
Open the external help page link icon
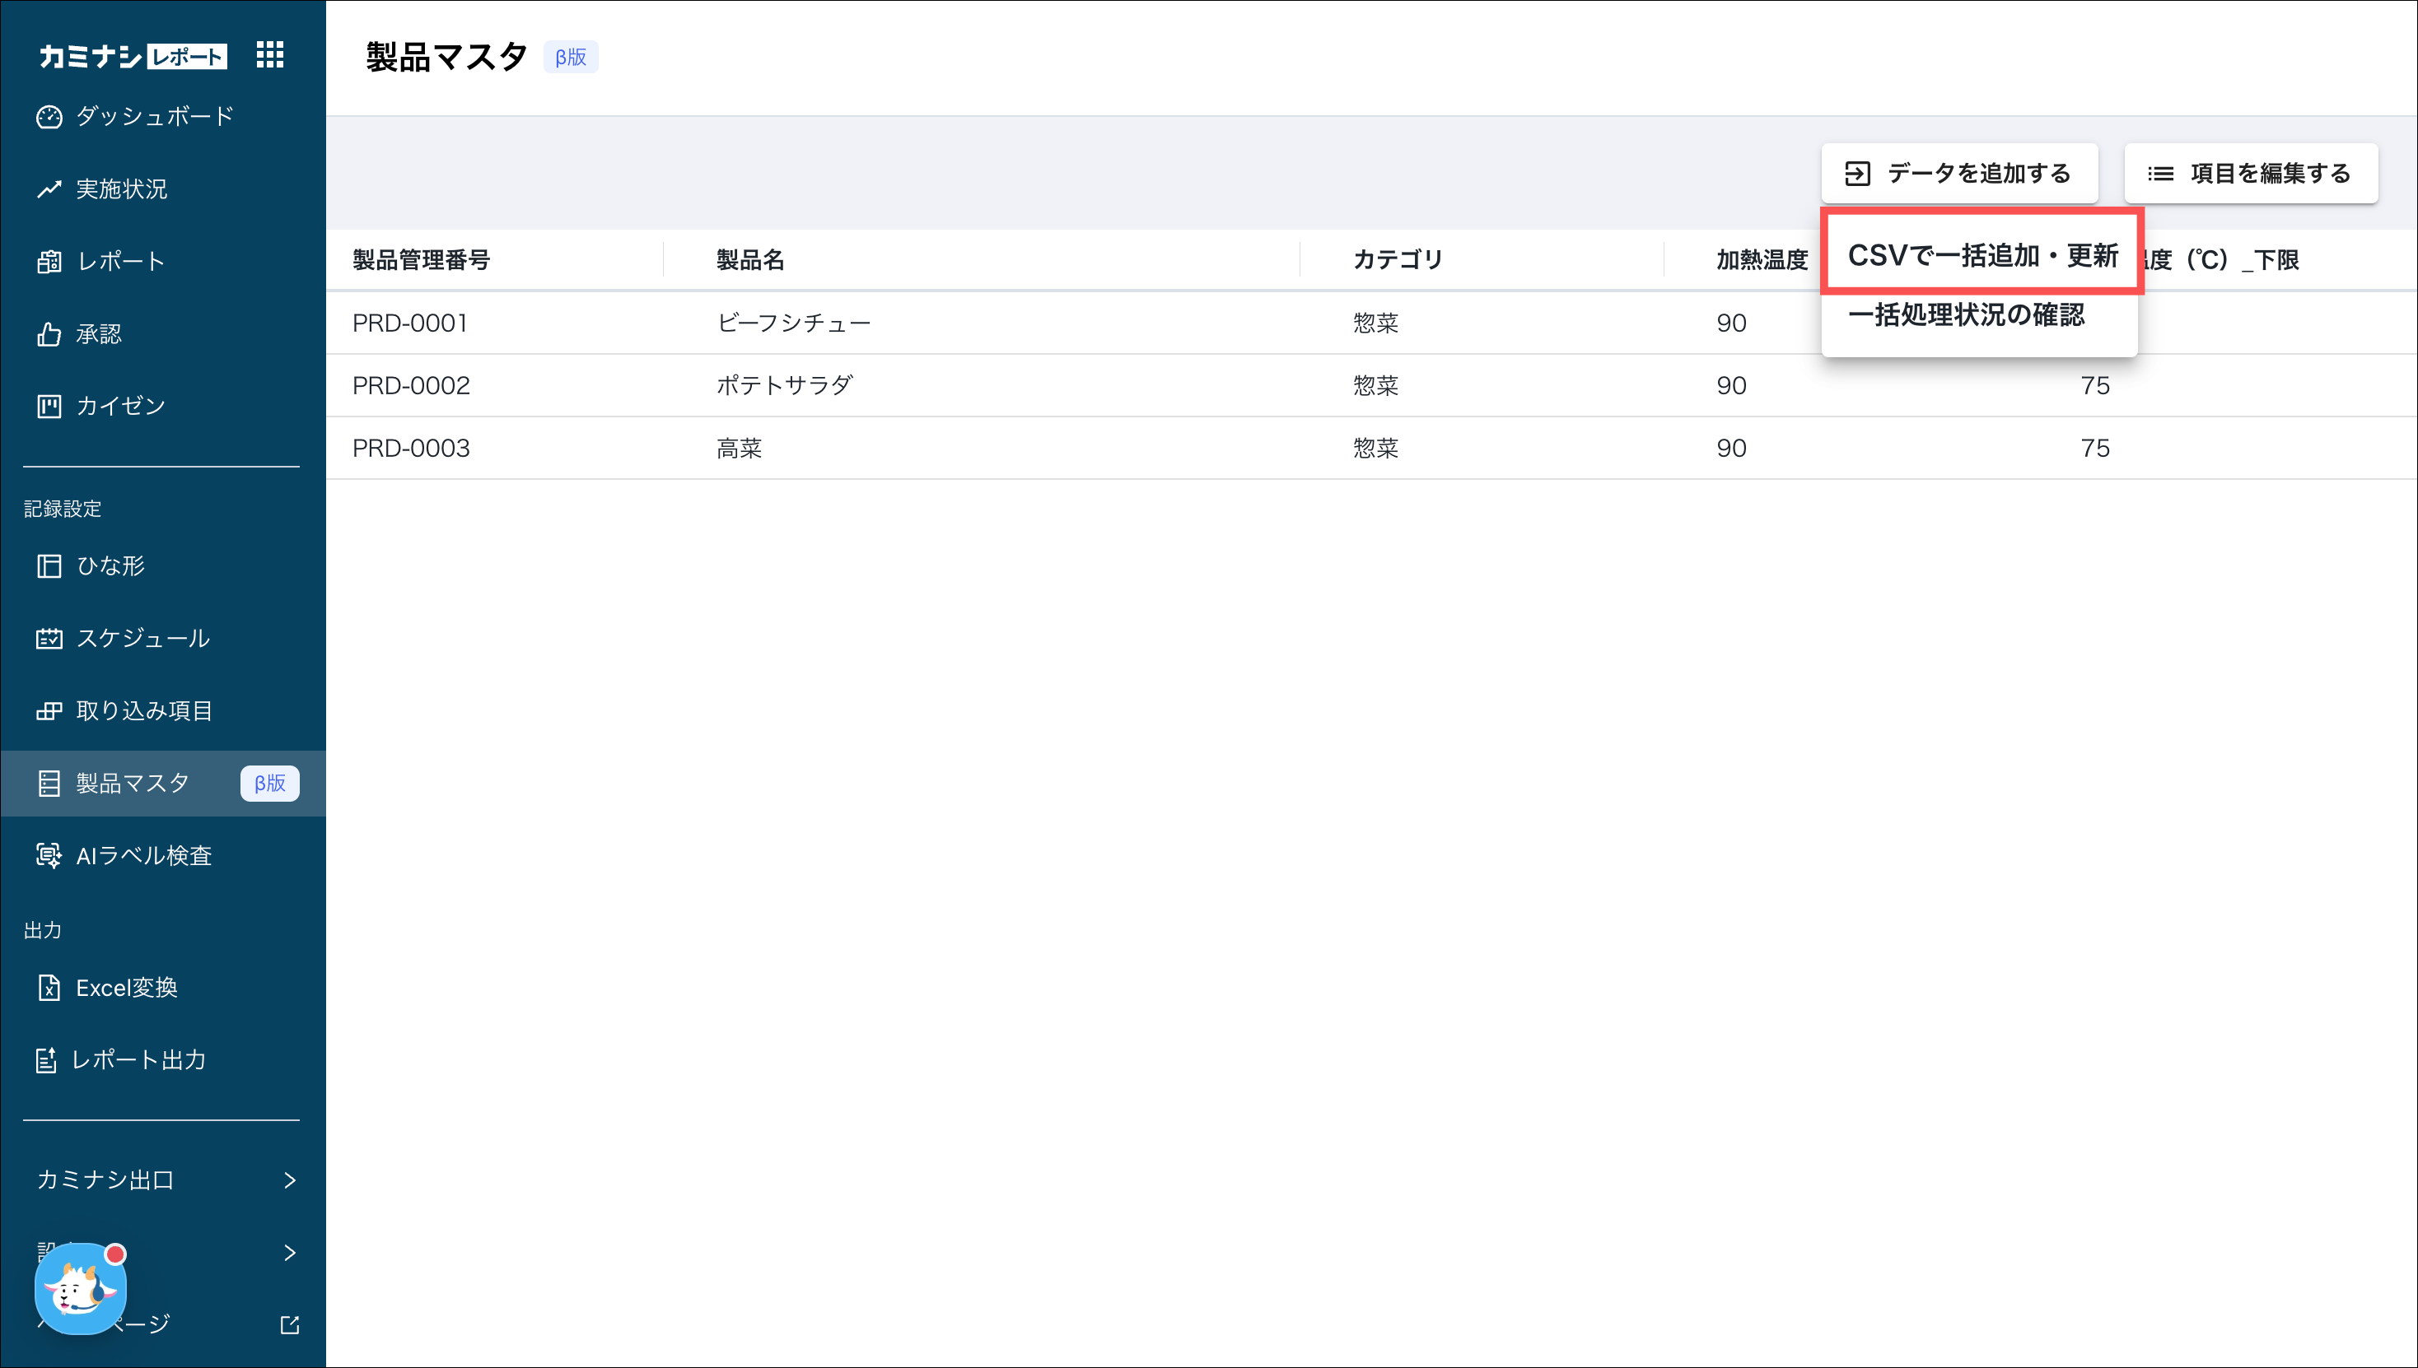[x=290, y=1324]
